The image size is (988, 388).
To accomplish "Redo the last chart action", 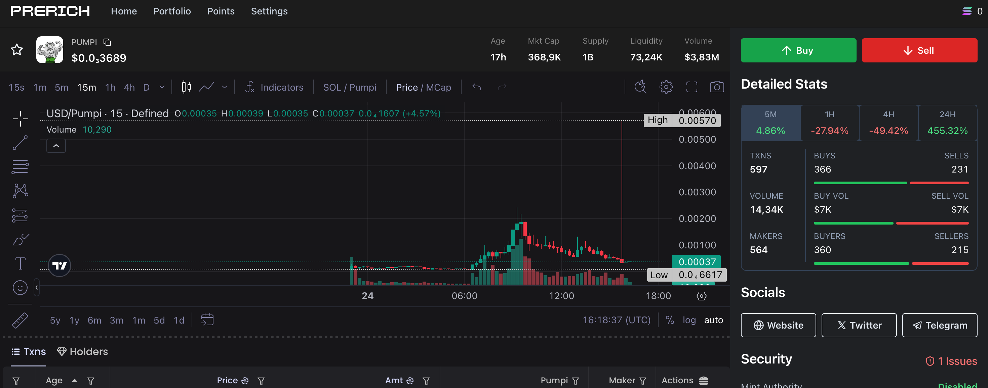I will (502, 87).
